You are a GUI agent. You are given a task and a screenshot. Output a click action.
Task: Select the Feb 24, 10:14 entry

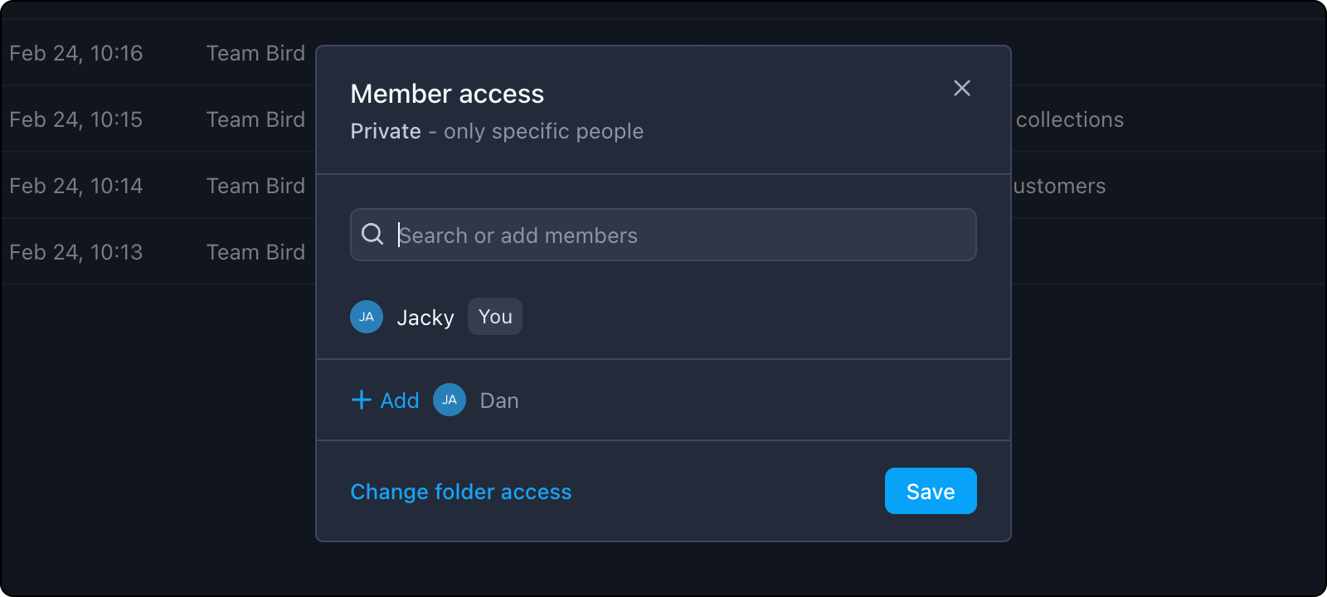point(76,186)
